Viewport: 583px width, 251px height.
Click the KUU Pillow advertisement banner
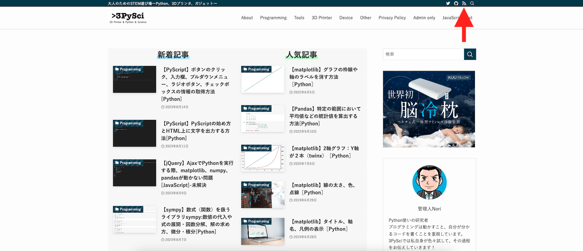tap(429, 109)
